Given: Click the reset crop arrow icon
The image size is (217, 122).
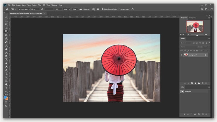Looking at the screenshot, I should [x=133, y=9].
